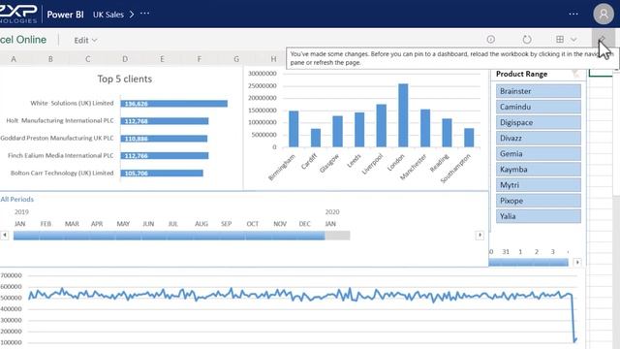Viewport: 620px width, 349px height.
Task: Select DEC on the timeline
Action: click(x=305, y=224)
